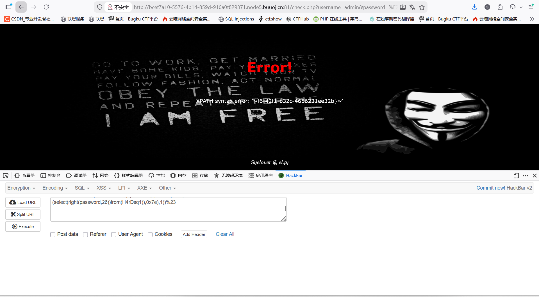Click inside the HackBar URL textarea
The height and width of the screenshot is (297, 539).
[x=168, y=209]
